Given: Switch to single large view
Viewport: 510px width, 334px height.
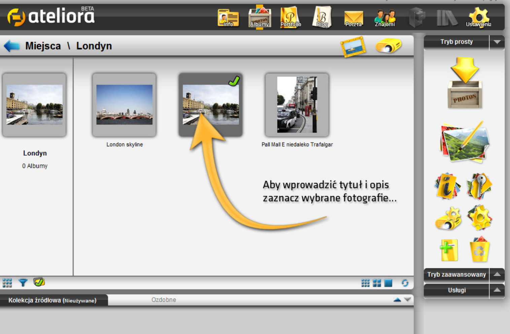Looking at the screenshot, I should click(x=388, y=283).
